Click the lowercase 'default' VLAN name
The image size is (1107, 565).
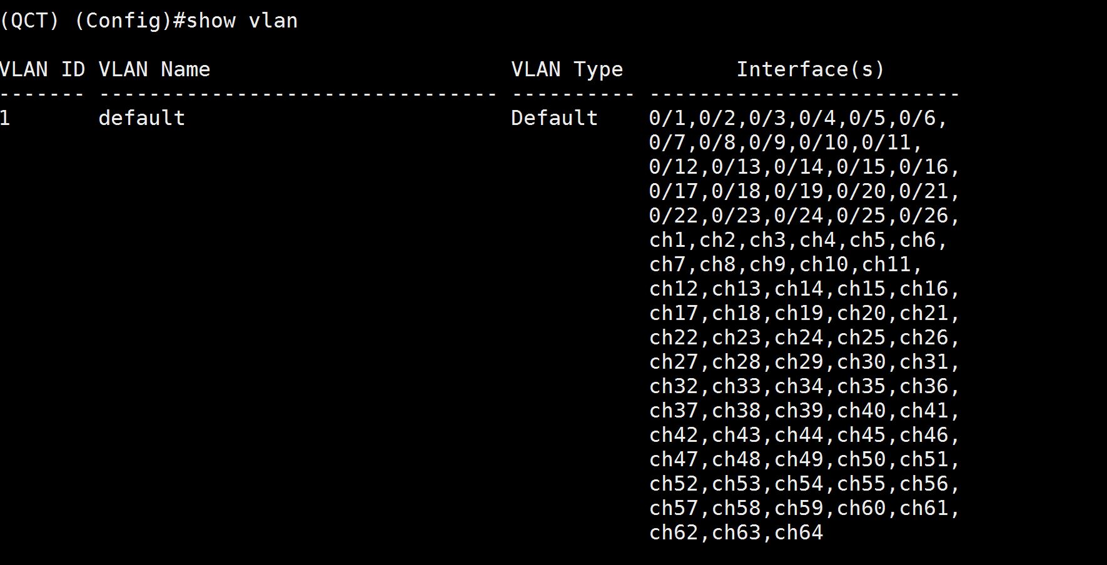point(141,118)
